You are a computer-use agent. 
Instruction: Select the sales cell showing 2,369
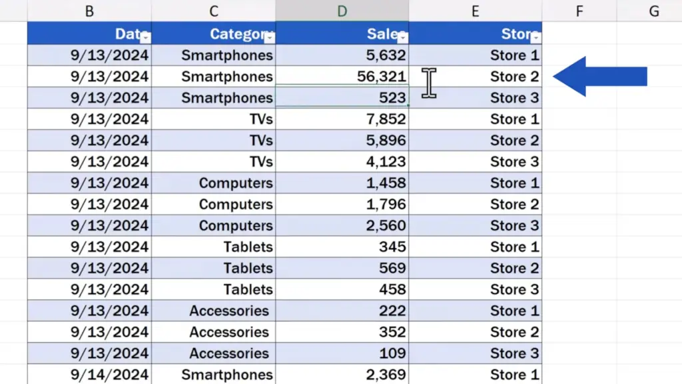(x=342, y=375)
